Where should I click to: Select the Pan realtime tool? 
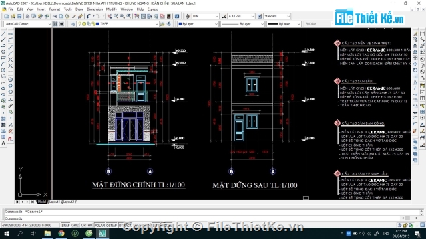[x=110, y=16]
